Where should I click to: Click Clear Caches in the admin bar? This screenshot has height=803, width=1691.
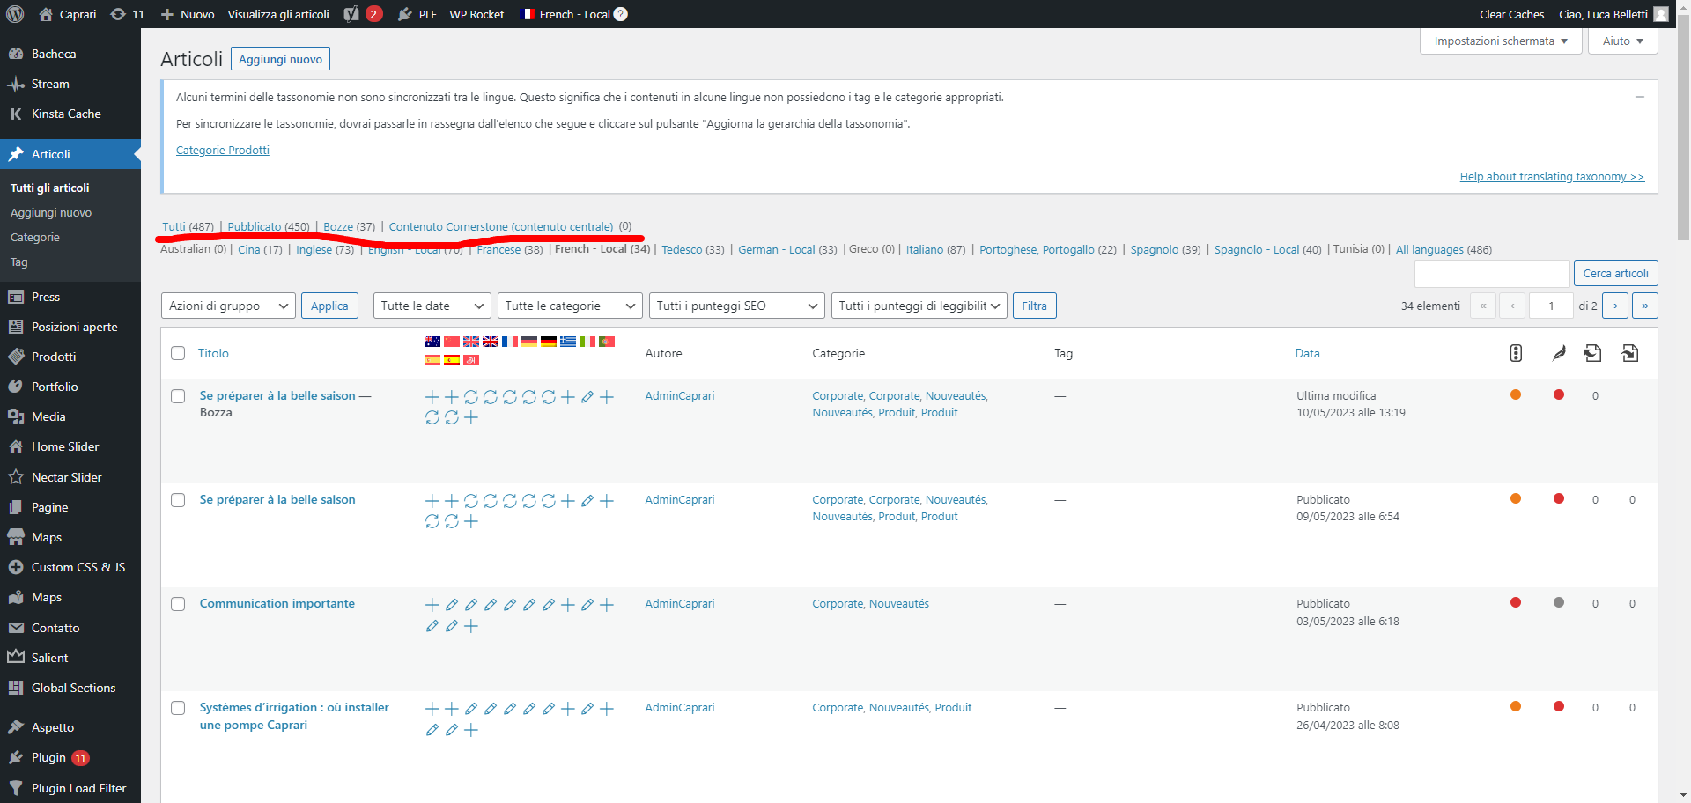click(x=1511, y=14)
